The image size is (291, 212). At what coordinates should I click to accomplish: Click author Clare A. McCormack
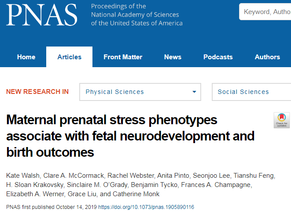[74, 176]
